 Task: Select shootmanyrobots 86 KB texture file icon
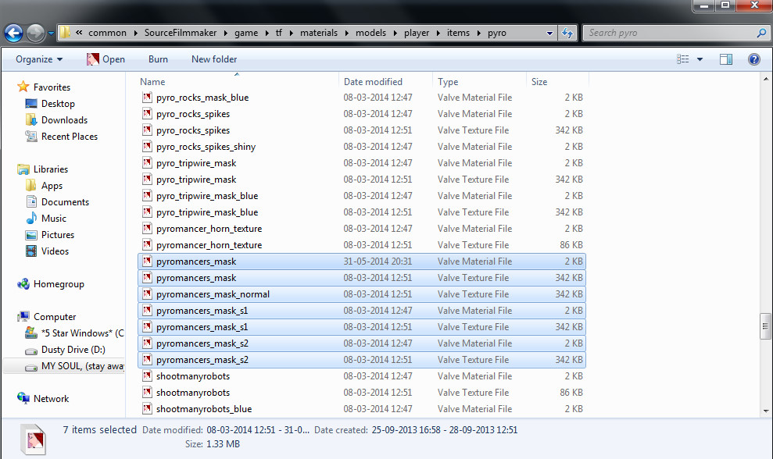147,393
